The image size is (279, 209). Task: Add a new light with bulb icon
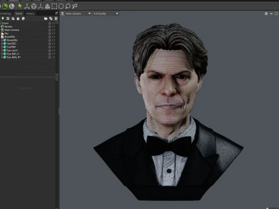click(x=3, y=19)
